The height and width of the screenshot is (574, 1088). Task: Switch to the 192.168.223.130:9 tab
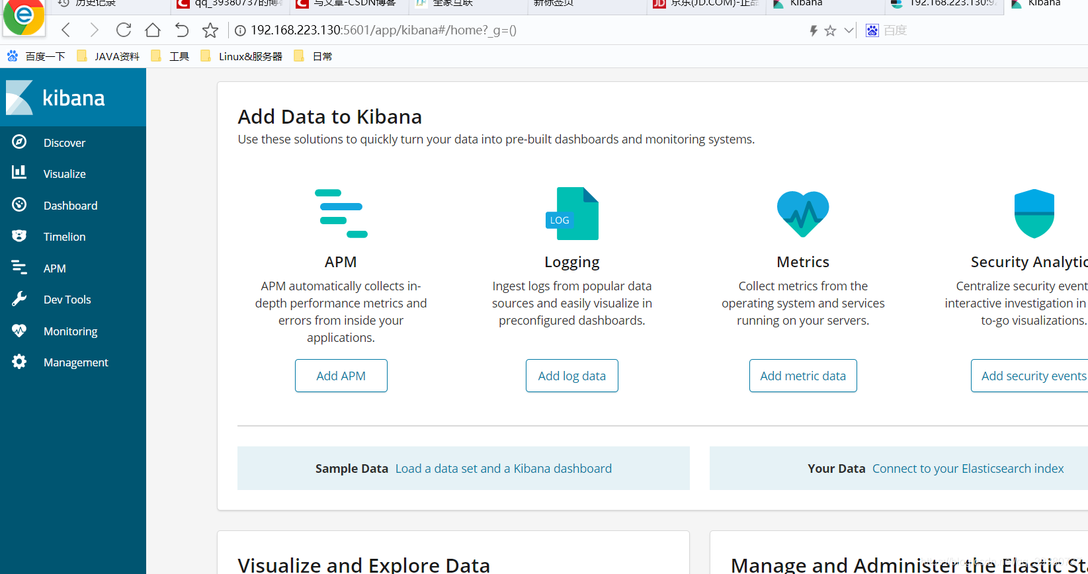point(944,5)
